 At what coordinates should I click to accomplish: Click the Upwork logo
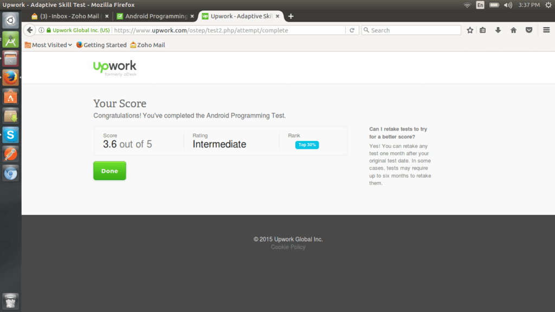(x=115, y=68)
